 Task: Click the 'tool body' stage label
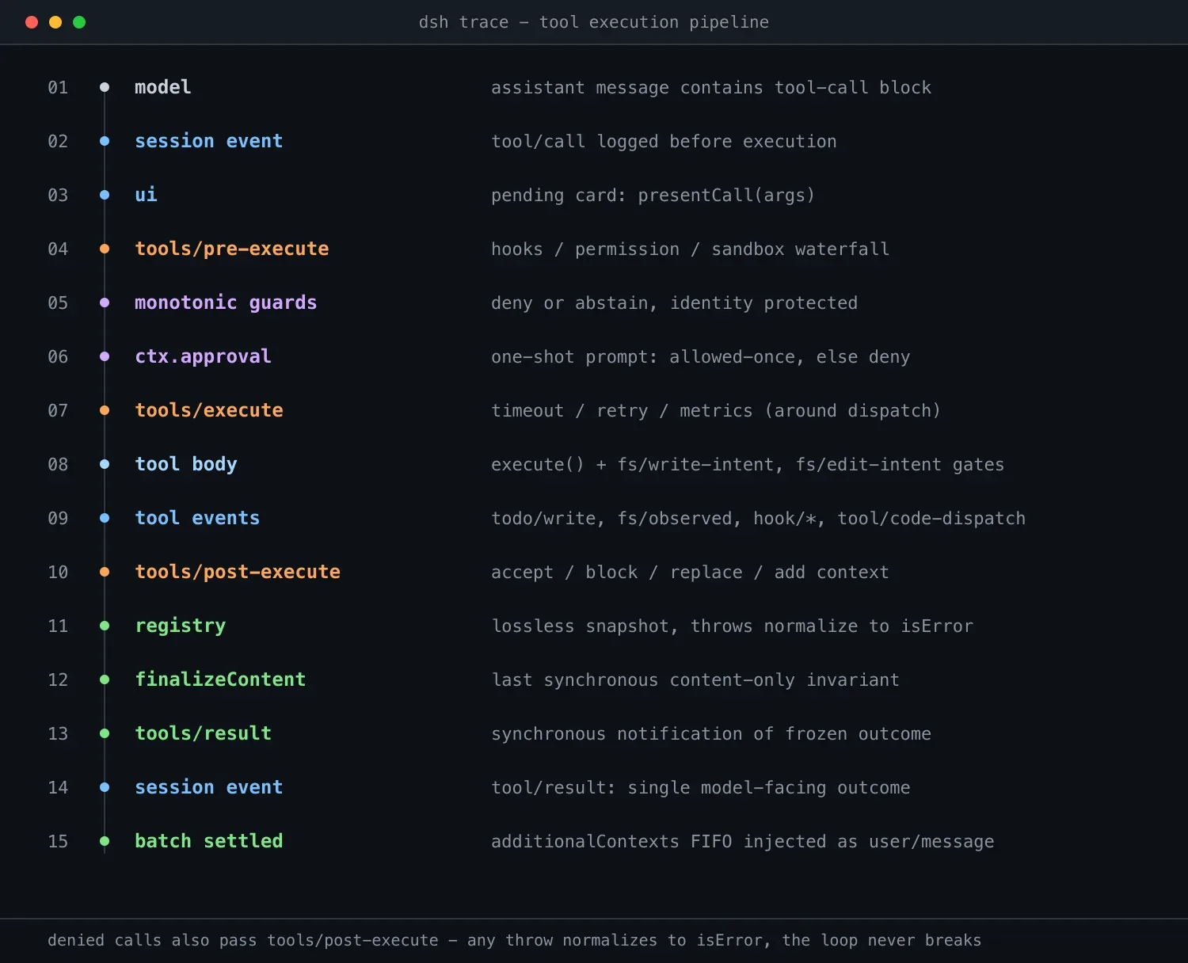pyautogui.click(x=186, y=464)
